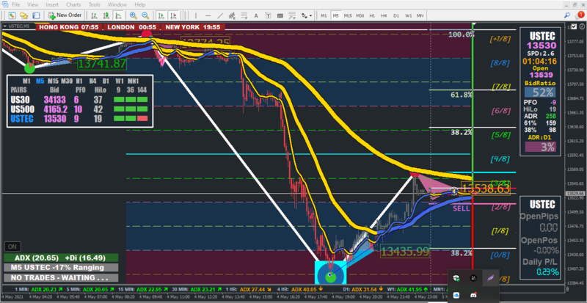Switch to M15 timeframe in toolbar

tap(348, 15)
